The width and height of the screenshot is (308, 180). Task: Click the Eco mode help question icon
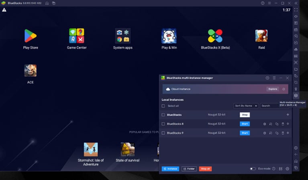pyautogui.click(x=273, y=169)
